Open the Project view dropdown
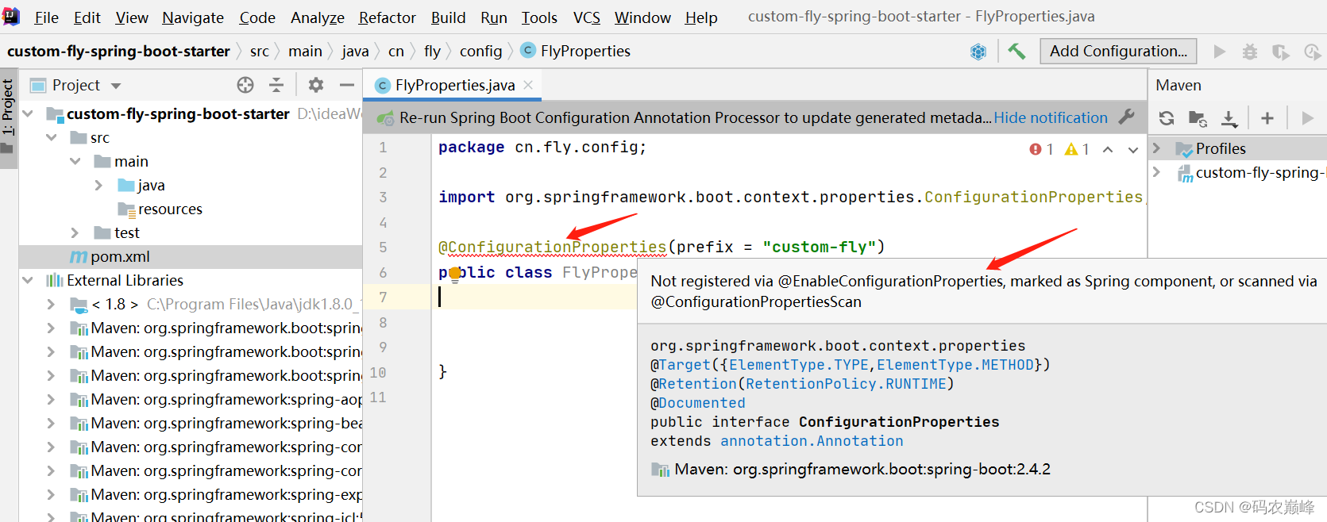The image size is (1327, 522). tap(116, 86)
